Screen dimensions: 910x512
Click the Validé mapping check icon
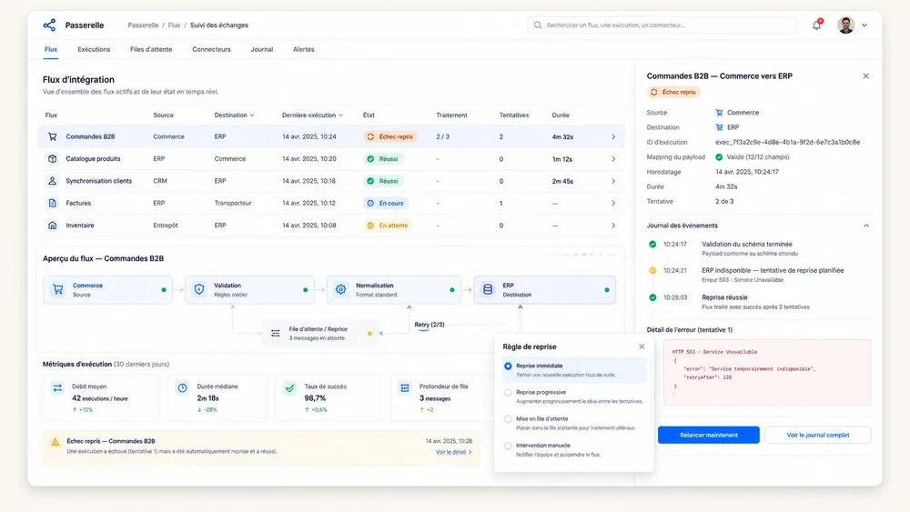[719, 157]
